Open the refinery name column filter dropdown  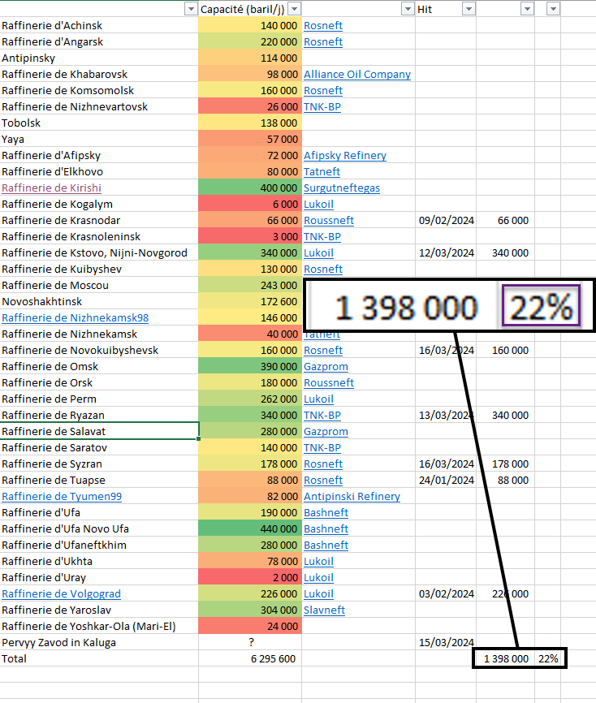click(191, 8)
